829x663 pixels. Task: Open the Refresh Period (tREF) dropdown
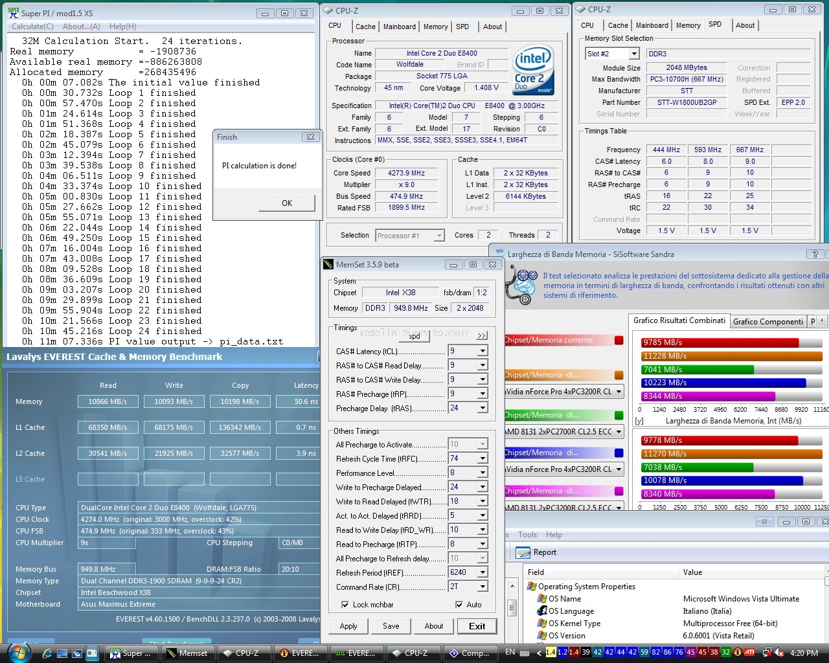tap(483, 572)
